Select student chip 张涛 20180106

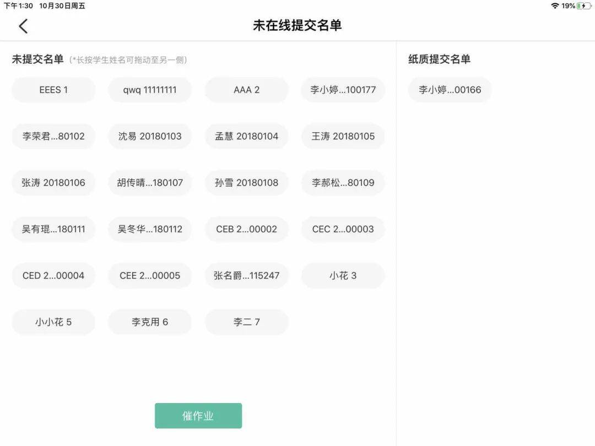point(53,183)
